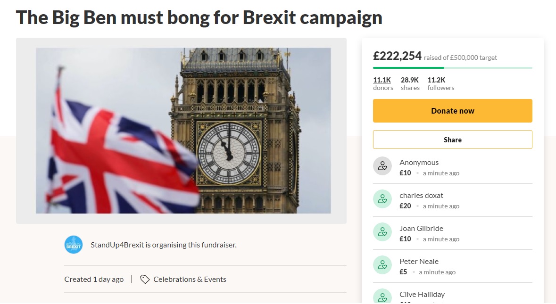Screen dimensions: 556x304
Task: Click the StandUp4Brexit organiser avatar
Action: (x=74, y=245)
